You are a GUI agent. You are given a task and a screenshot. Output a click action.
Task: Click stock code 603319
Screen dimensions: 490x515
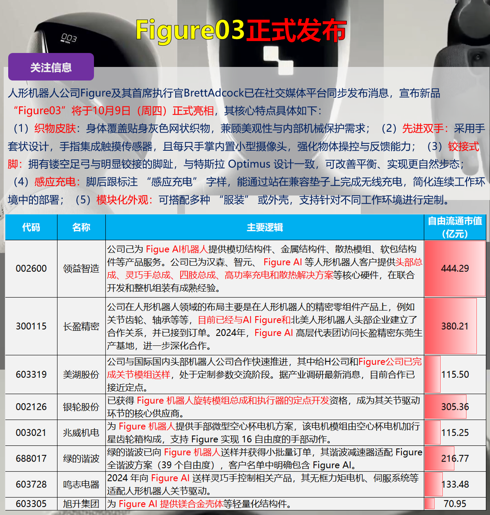click(x=31, y=375)
